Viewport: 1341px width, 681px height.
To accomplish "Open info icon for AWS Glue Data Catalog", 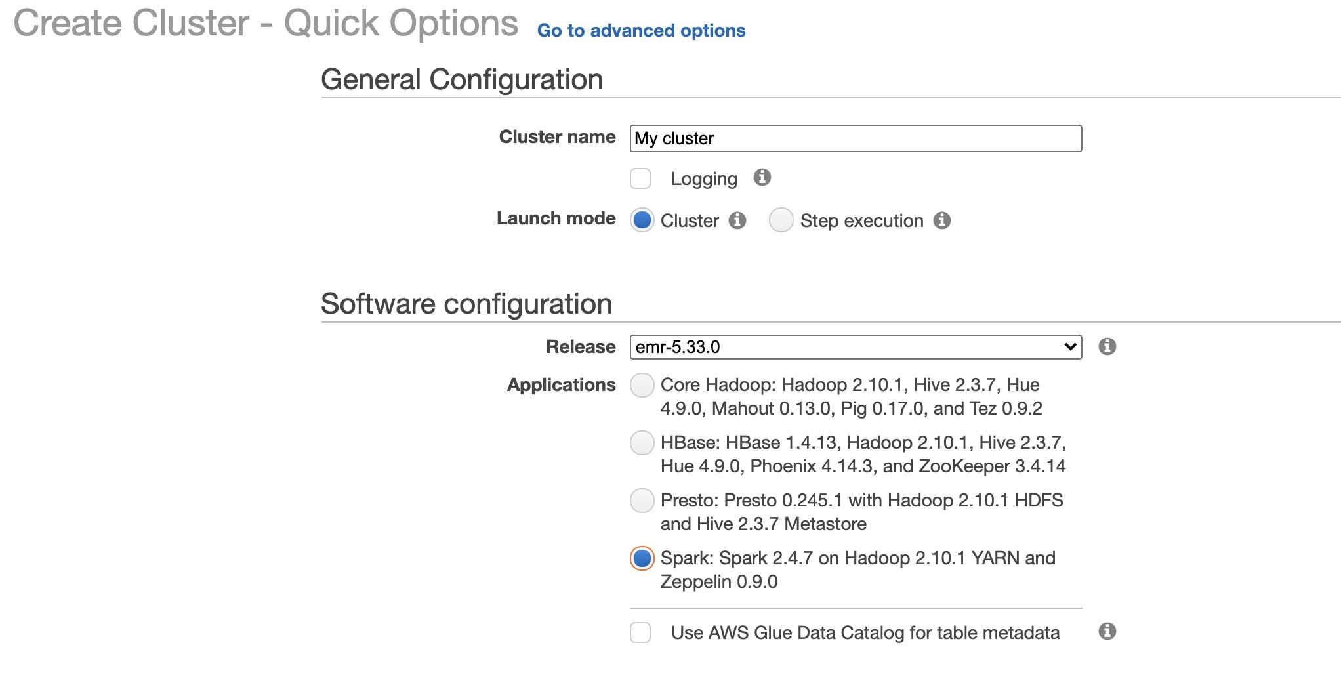I will [x=1107, y=631].
